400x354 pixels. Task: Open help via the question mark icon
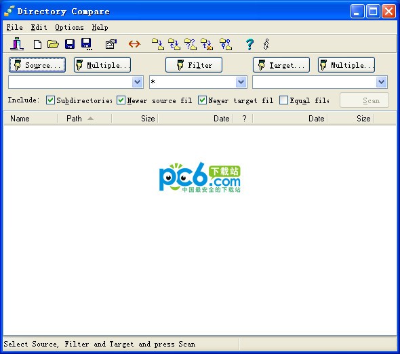point(249,44)
